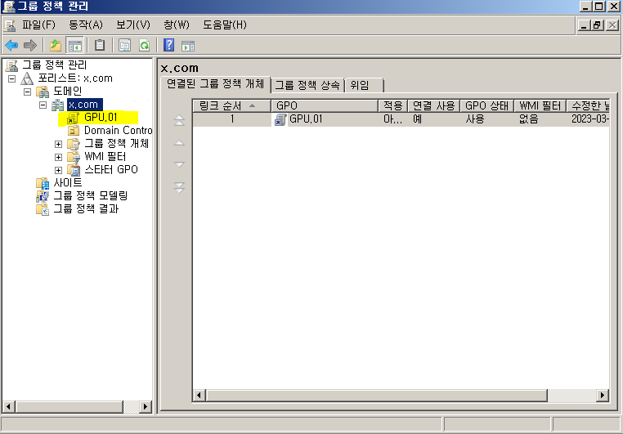Click tree pane scrollbar left arrow

(9, 406)
